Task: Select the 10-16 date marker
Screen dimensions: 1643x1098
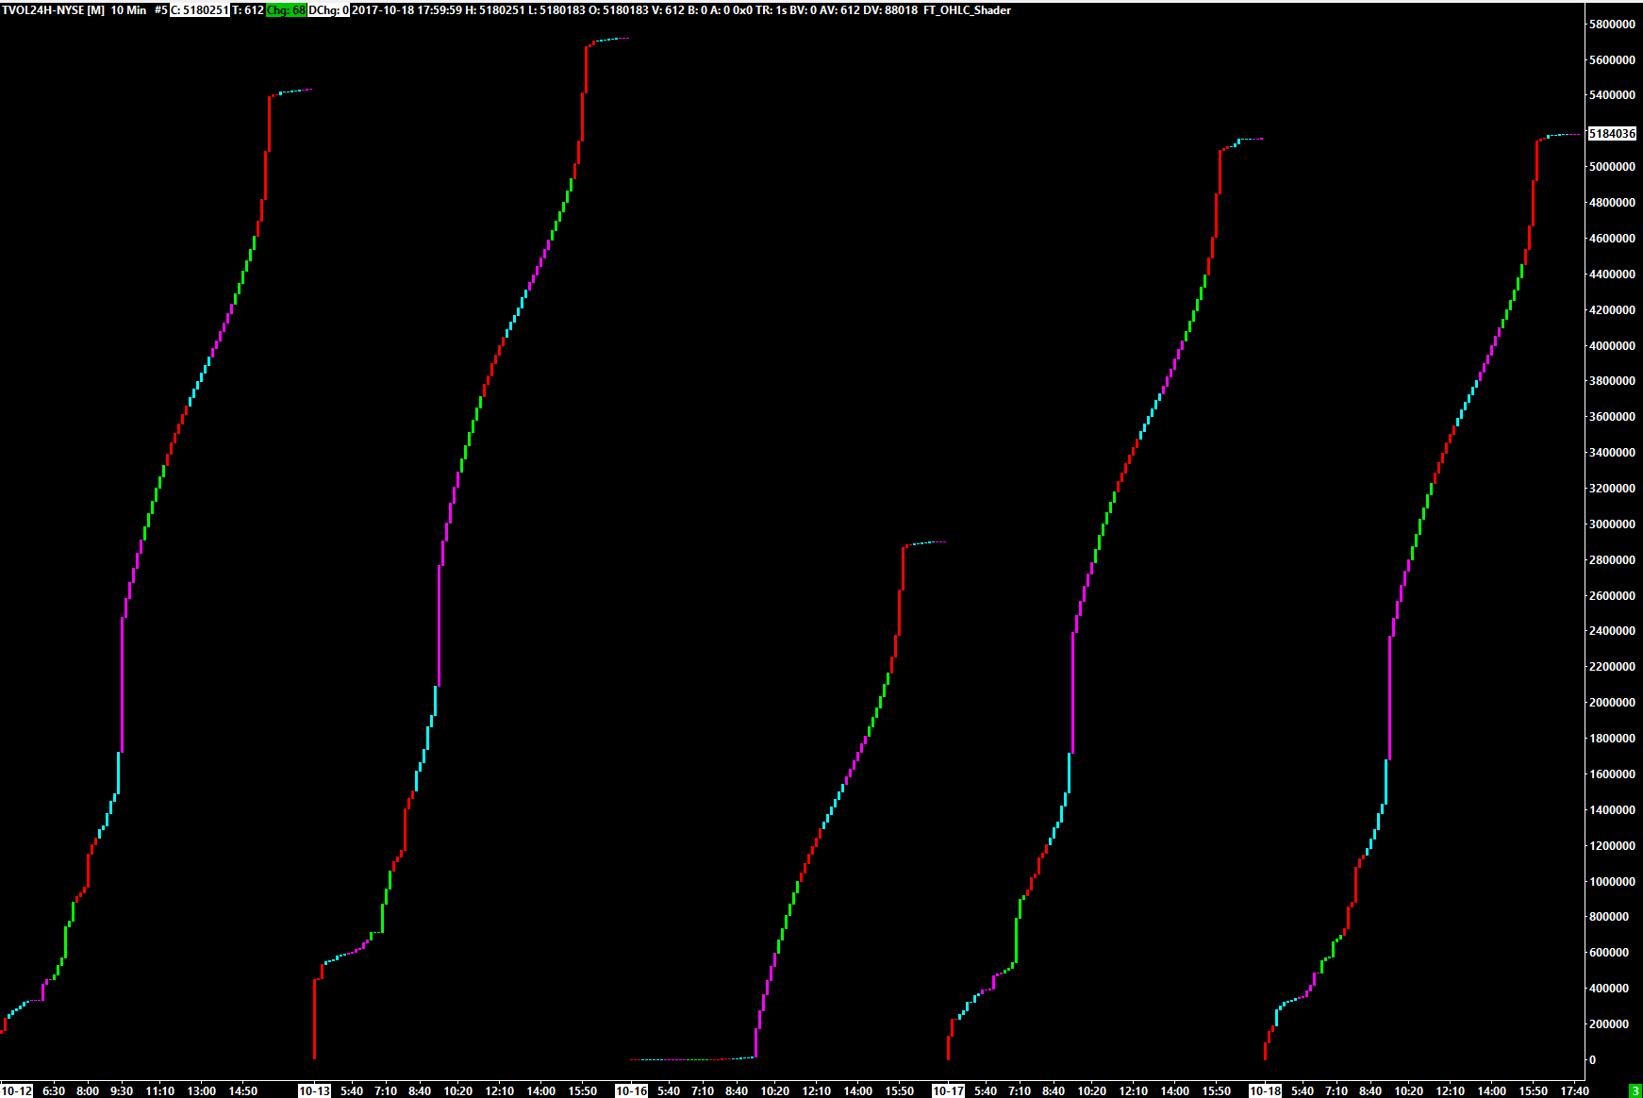Action: click(x=631, y=1091)
